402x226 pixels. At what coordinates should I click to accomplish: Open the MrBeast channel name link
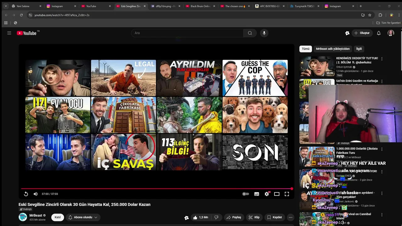click(35, 215)
